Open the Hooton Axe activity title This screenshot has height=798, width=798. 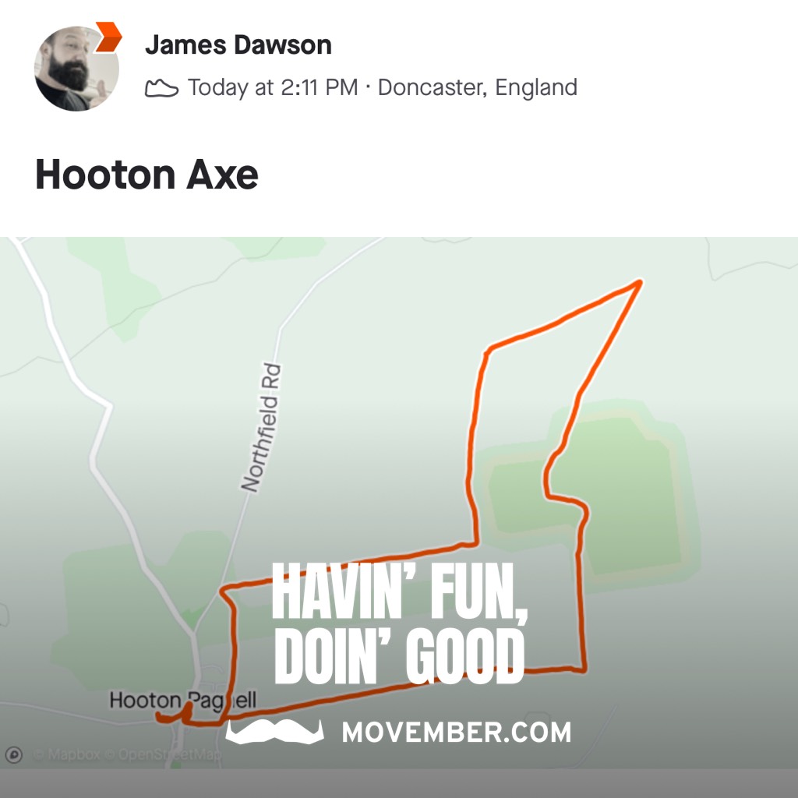pyautogui.click(x=147, y=175)
